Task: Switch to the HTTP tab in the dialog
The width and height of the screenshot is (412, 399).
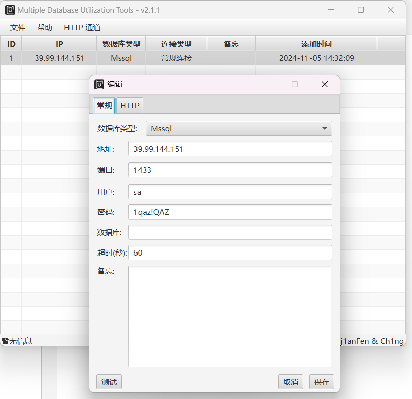Action: click(130, 105)
